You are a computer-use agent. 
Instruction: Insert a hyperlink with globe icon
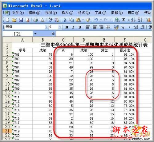[x=117, y=20]
